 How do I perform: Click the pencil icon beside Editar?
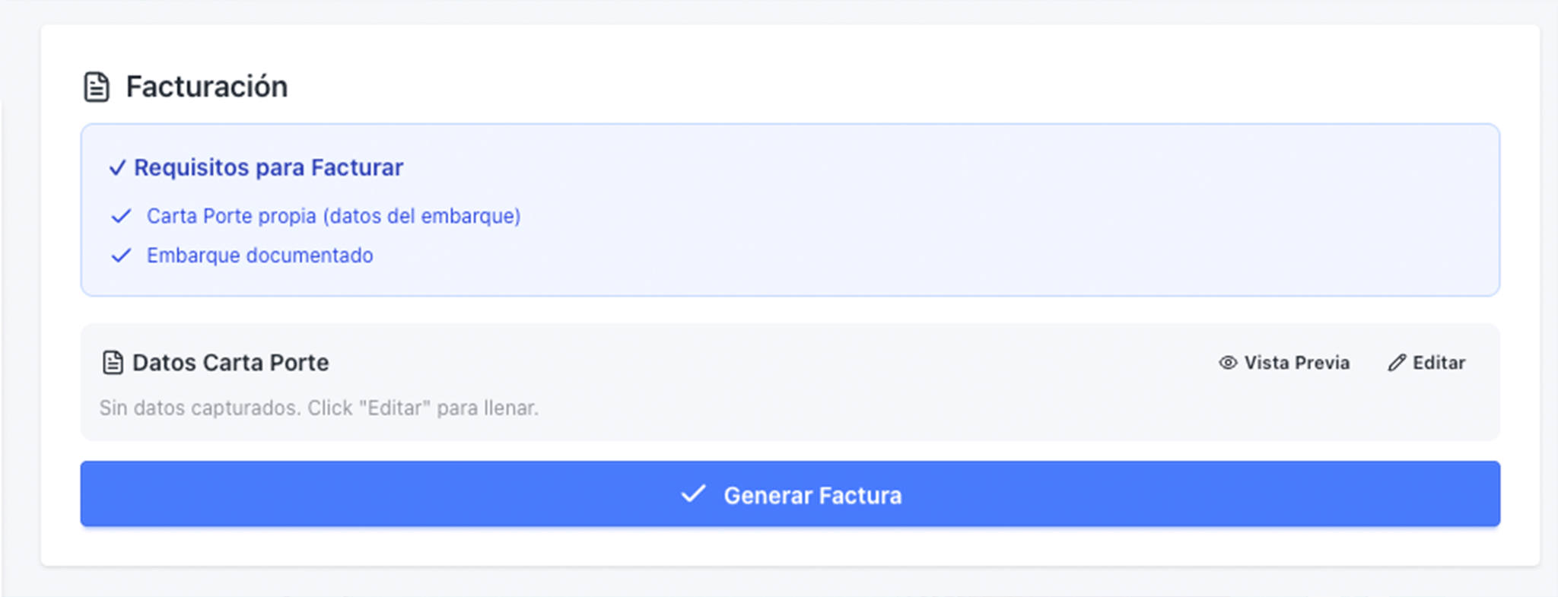click(1397, 363)
